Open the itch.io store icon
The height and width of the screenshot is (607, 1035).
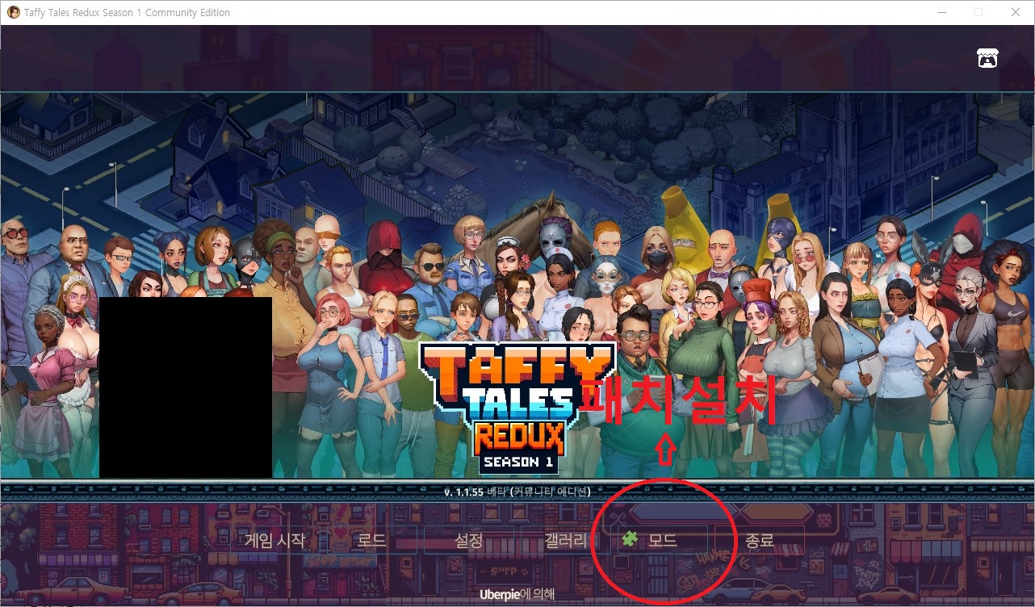[987, 58]
